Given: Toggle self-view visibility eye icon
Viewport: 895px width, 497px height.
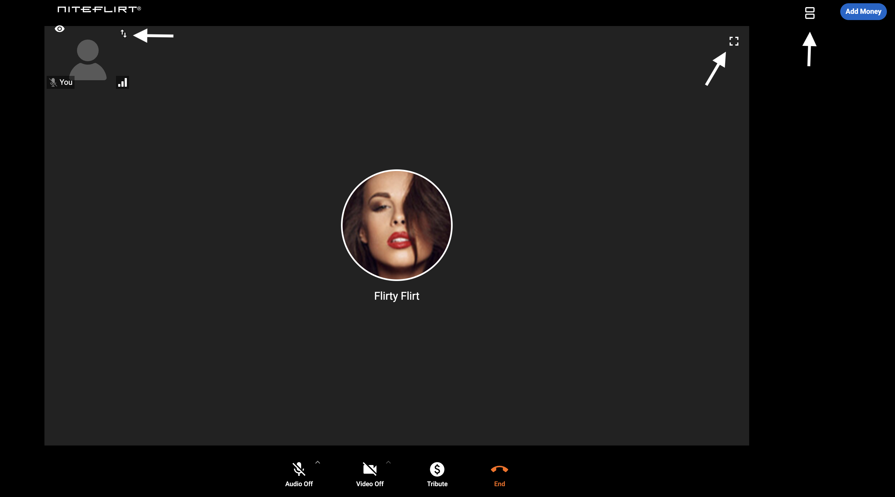Looking at the screenshot, I should pyautogui.click(x=60, y=29).
